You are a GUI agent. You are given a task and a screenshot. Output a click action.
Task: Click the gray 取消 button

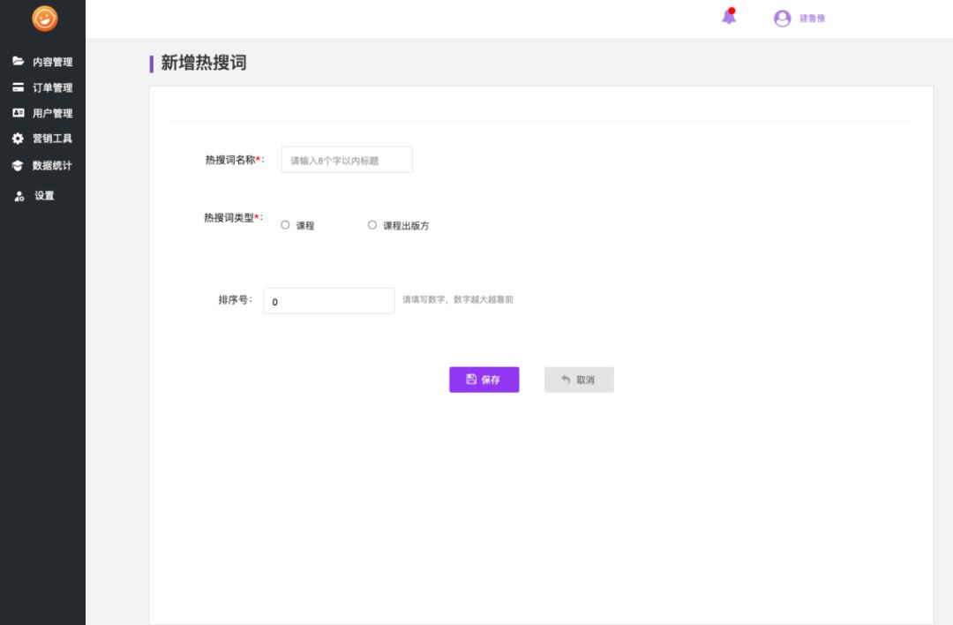[579, 380]
